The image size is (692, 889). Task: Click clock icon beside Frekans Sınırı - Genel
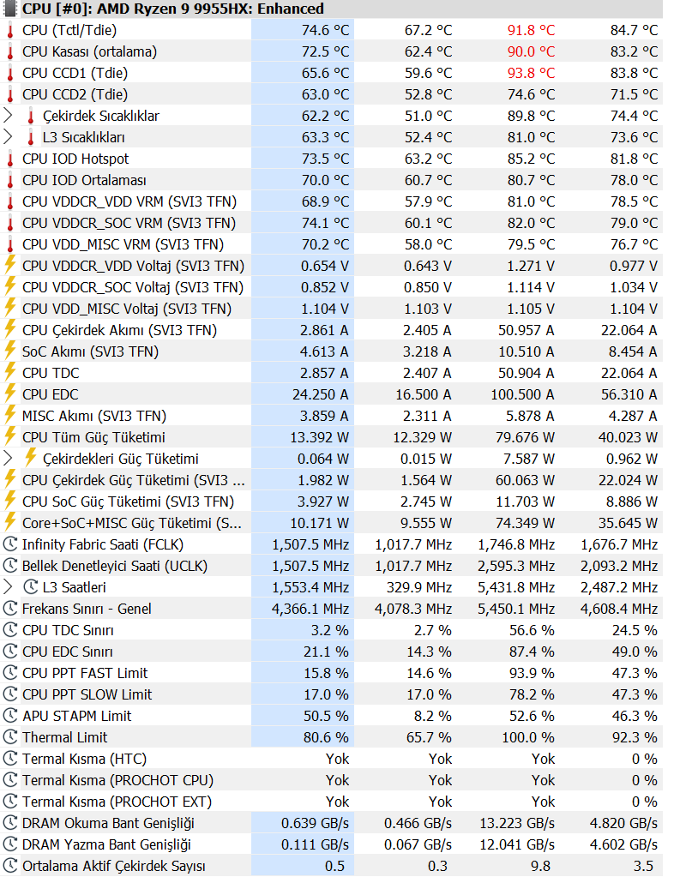[x=9, y=609]
